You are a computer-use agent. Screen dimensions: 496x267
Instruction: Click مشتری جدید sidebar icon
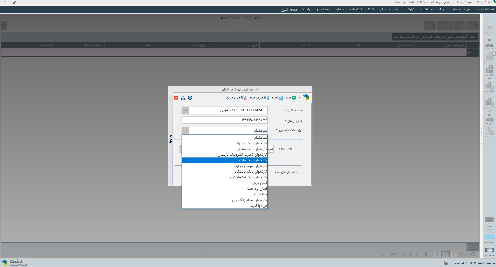click(x=489, y=119)
